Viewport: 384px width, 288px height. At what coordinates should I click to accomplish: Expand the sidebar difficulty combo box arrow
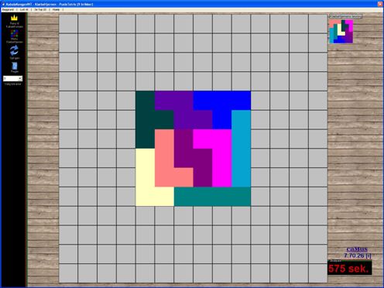click(20, 78)
